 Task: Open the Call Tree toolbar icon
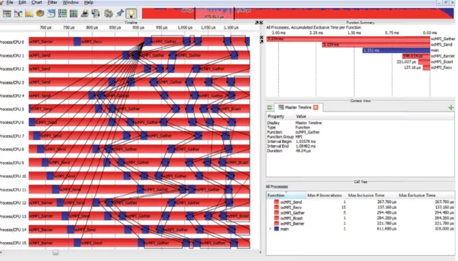pos(96,13)
